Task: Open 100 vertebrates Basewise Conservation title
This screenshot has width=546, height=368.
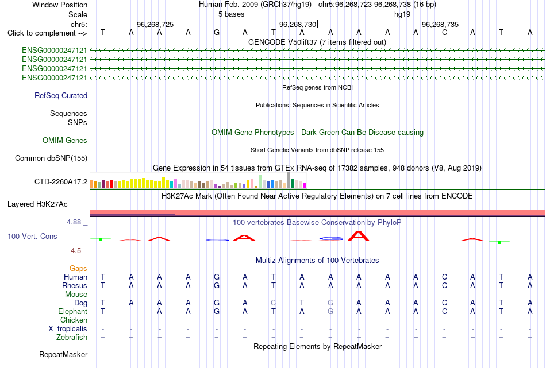Action: coord(317,223)
